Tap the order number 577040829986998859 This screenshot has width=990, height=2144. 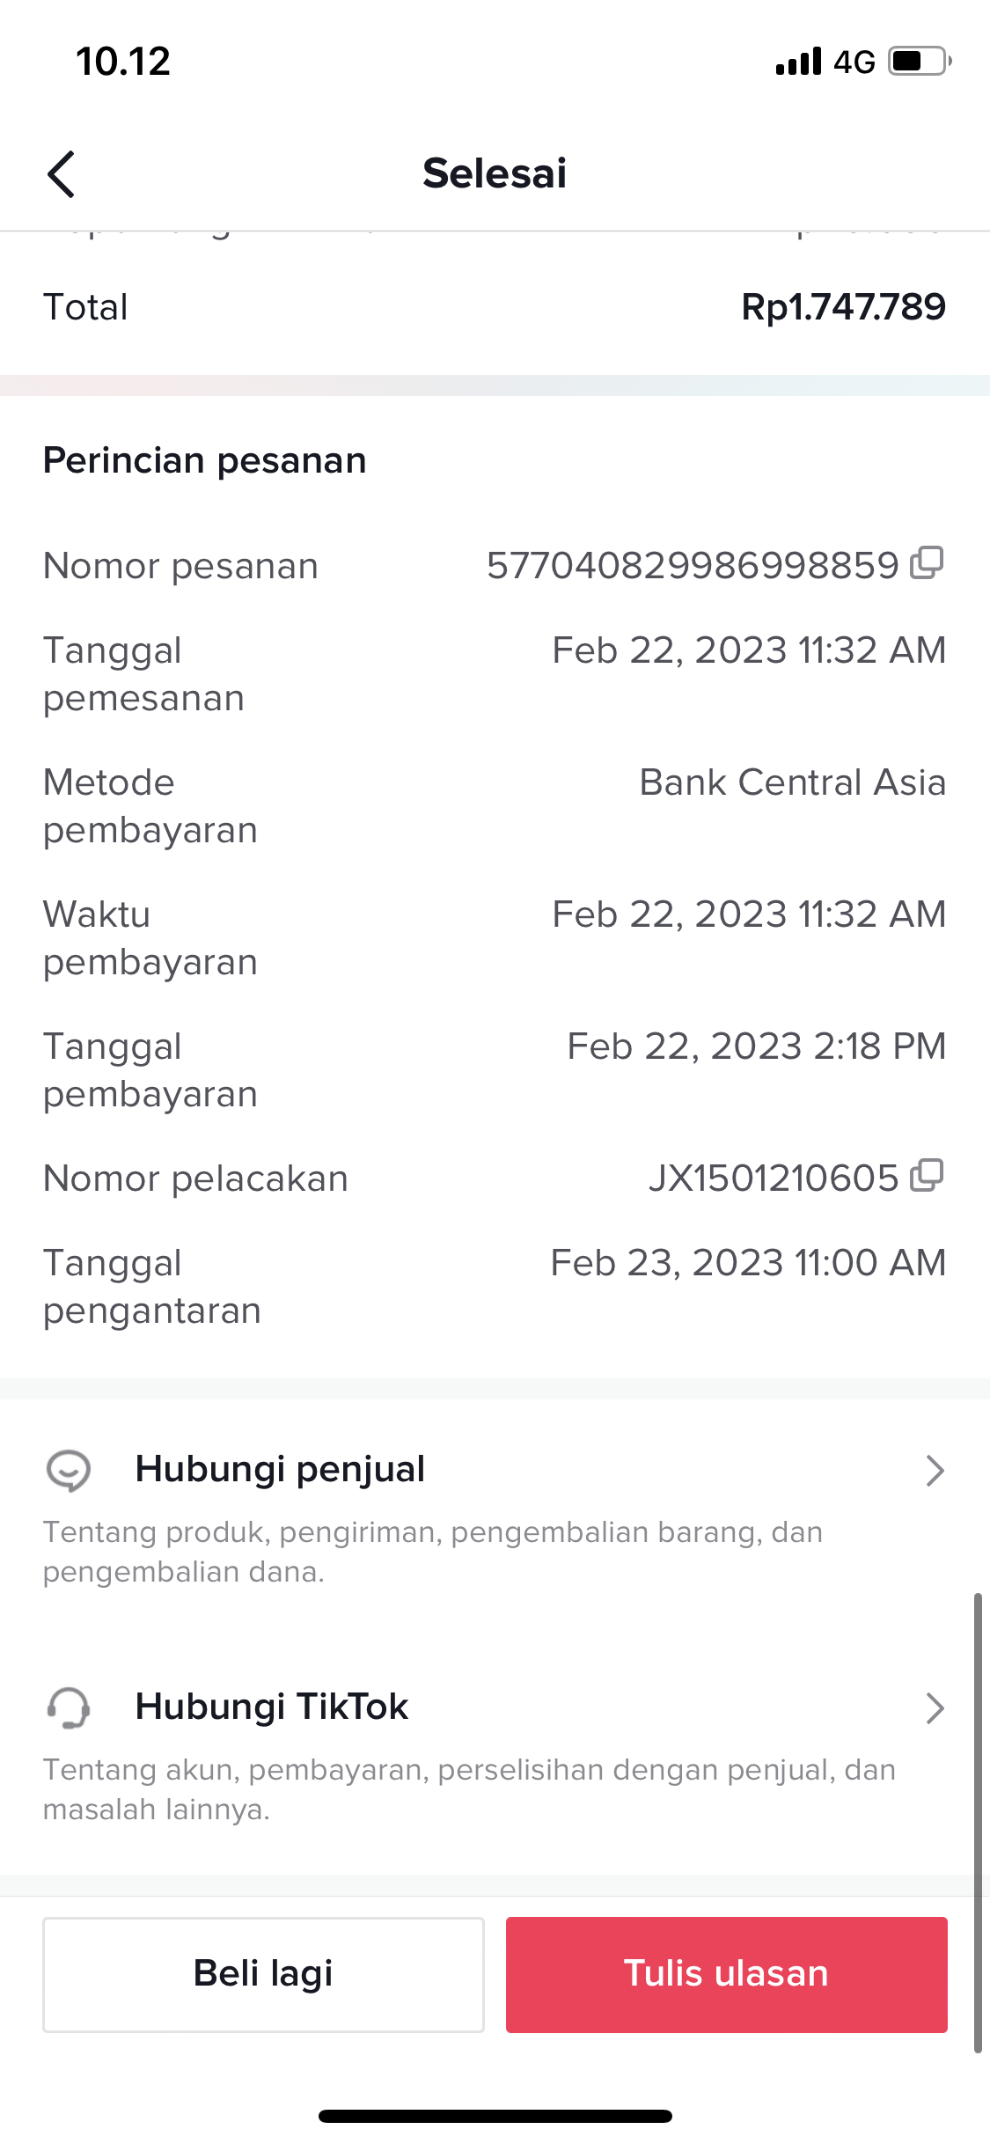[693, 566]
